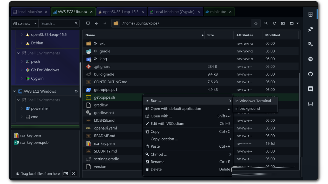Click the GitHub icon in sidebar
This screenshot has height=184, width=328.
click(x=310, y=74)
